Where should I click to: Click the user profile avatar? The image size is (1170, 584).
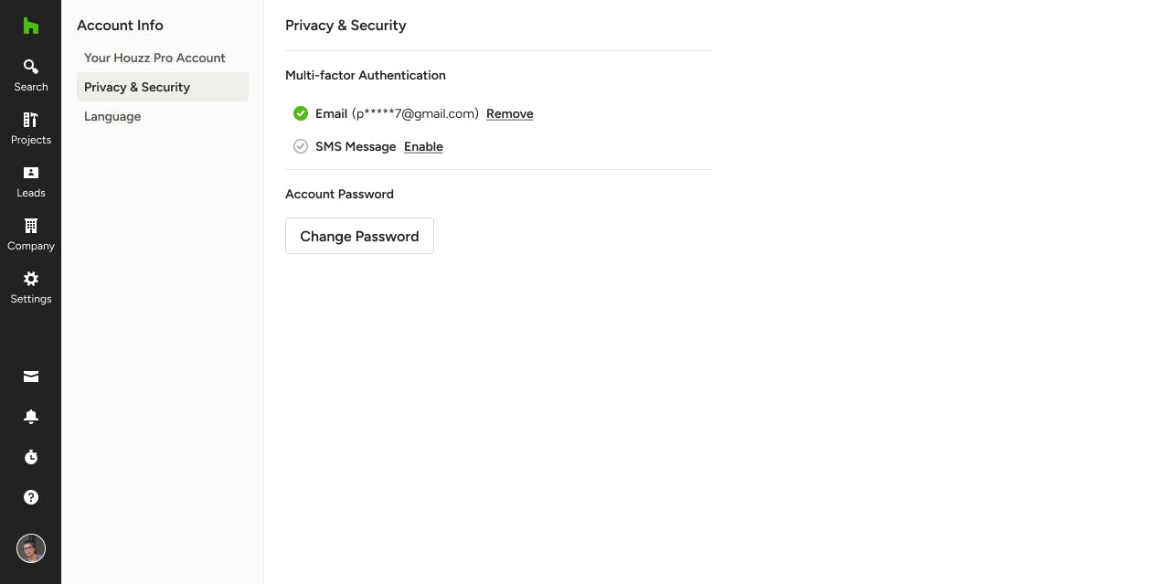pyautogui.click(x=31, y=548)
